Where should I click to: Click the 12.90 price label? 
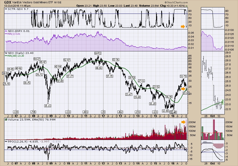pyautogui.click(x=165, y=111)
